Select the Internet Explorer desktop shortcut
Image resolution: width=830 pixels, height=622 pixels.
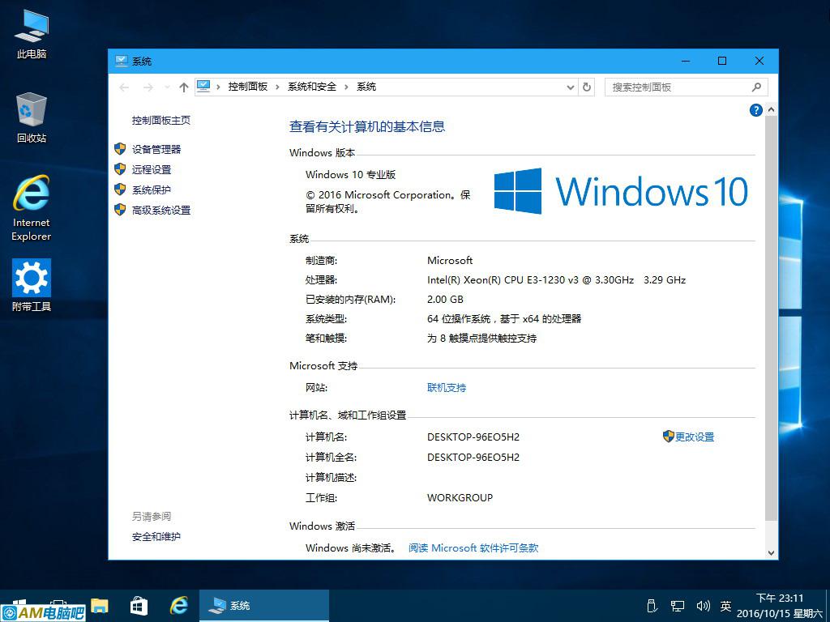pos(32,208)
